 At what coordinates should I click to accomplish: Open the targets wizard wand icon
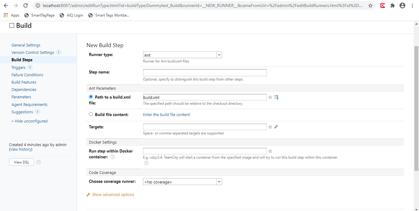coord(276,127)
